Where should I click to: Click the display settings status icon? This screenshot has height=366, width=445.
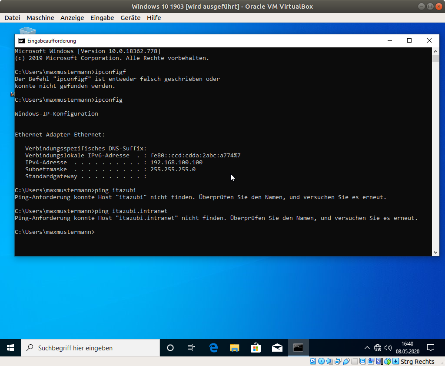tap(362, 361)
